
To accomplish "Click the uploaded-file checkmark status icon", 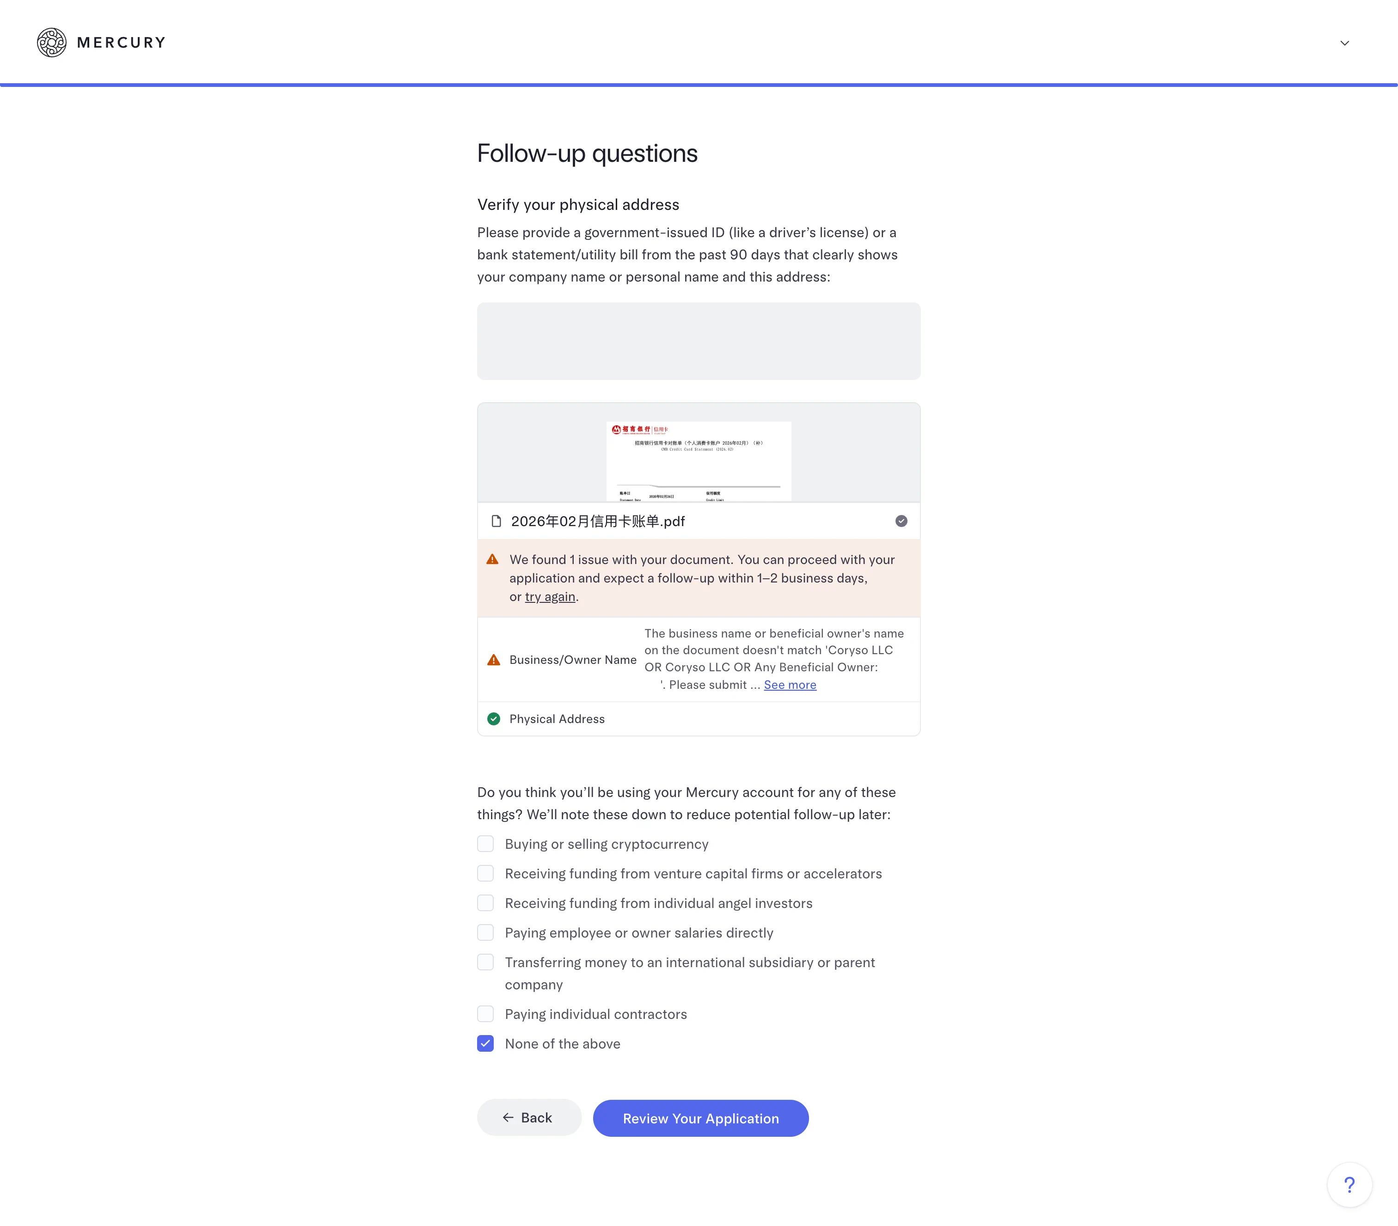I will pyautogui.click(x=901, y=521).
